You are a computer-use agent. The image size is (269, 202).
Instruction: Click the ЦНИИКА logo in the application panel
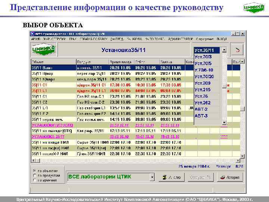tap(44, 49)
